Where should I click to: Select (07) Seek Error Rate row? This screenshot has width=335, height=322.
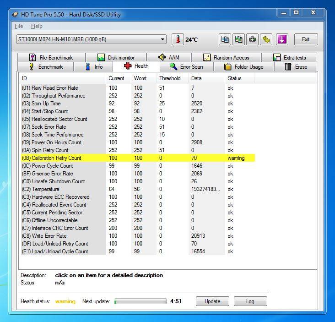tap(138, 127)
